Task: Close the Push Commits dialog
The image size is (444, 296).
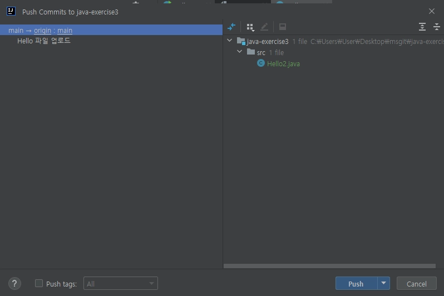Action: coord(432,11)
